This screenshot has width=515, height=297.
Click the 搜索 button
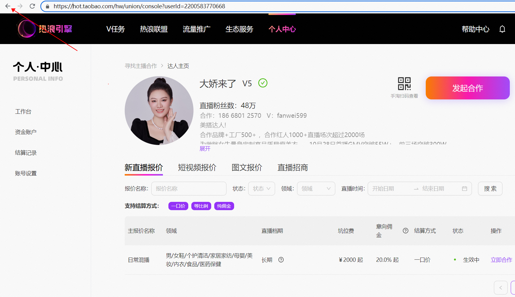[x=490, y=188]
